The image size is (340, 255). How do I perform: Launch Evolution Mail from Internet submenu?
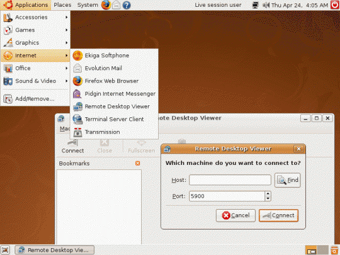point(114,69)
